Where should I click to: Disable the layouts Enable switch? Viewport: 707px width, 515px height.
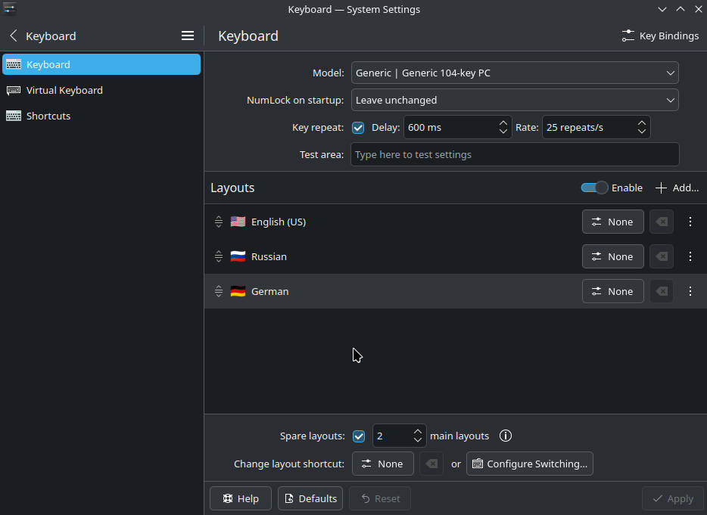(x=594, y=188)
